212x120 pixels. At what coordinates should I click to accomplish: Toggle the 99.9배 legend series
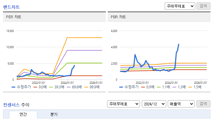click(x=92, y=87)
